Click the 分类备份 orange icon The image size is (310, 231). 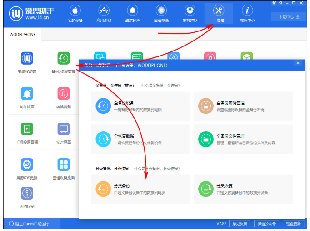pyautogui.click(x=103, y=189)
